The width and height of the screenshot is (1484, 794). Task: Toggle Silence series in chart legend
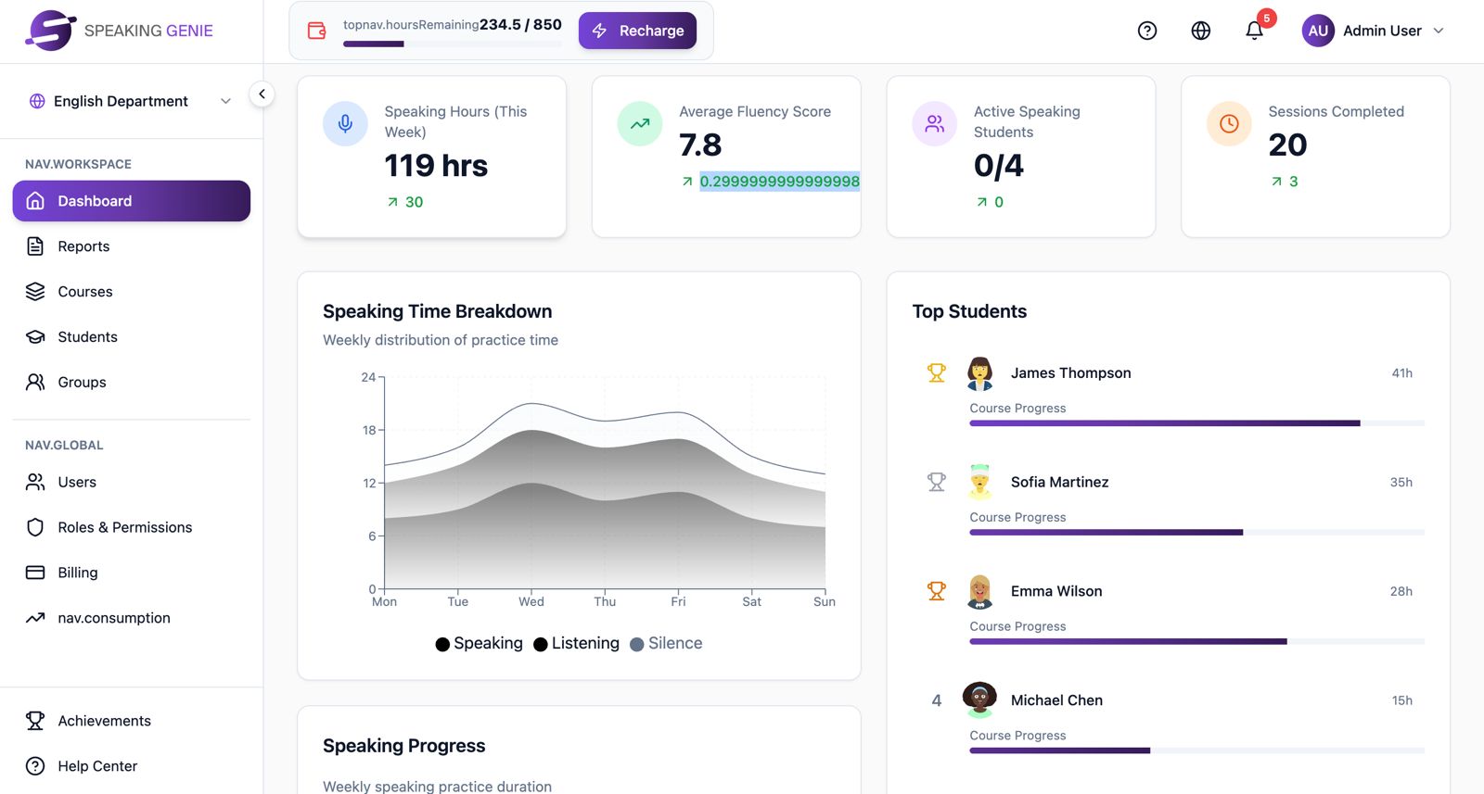[666, 643]
